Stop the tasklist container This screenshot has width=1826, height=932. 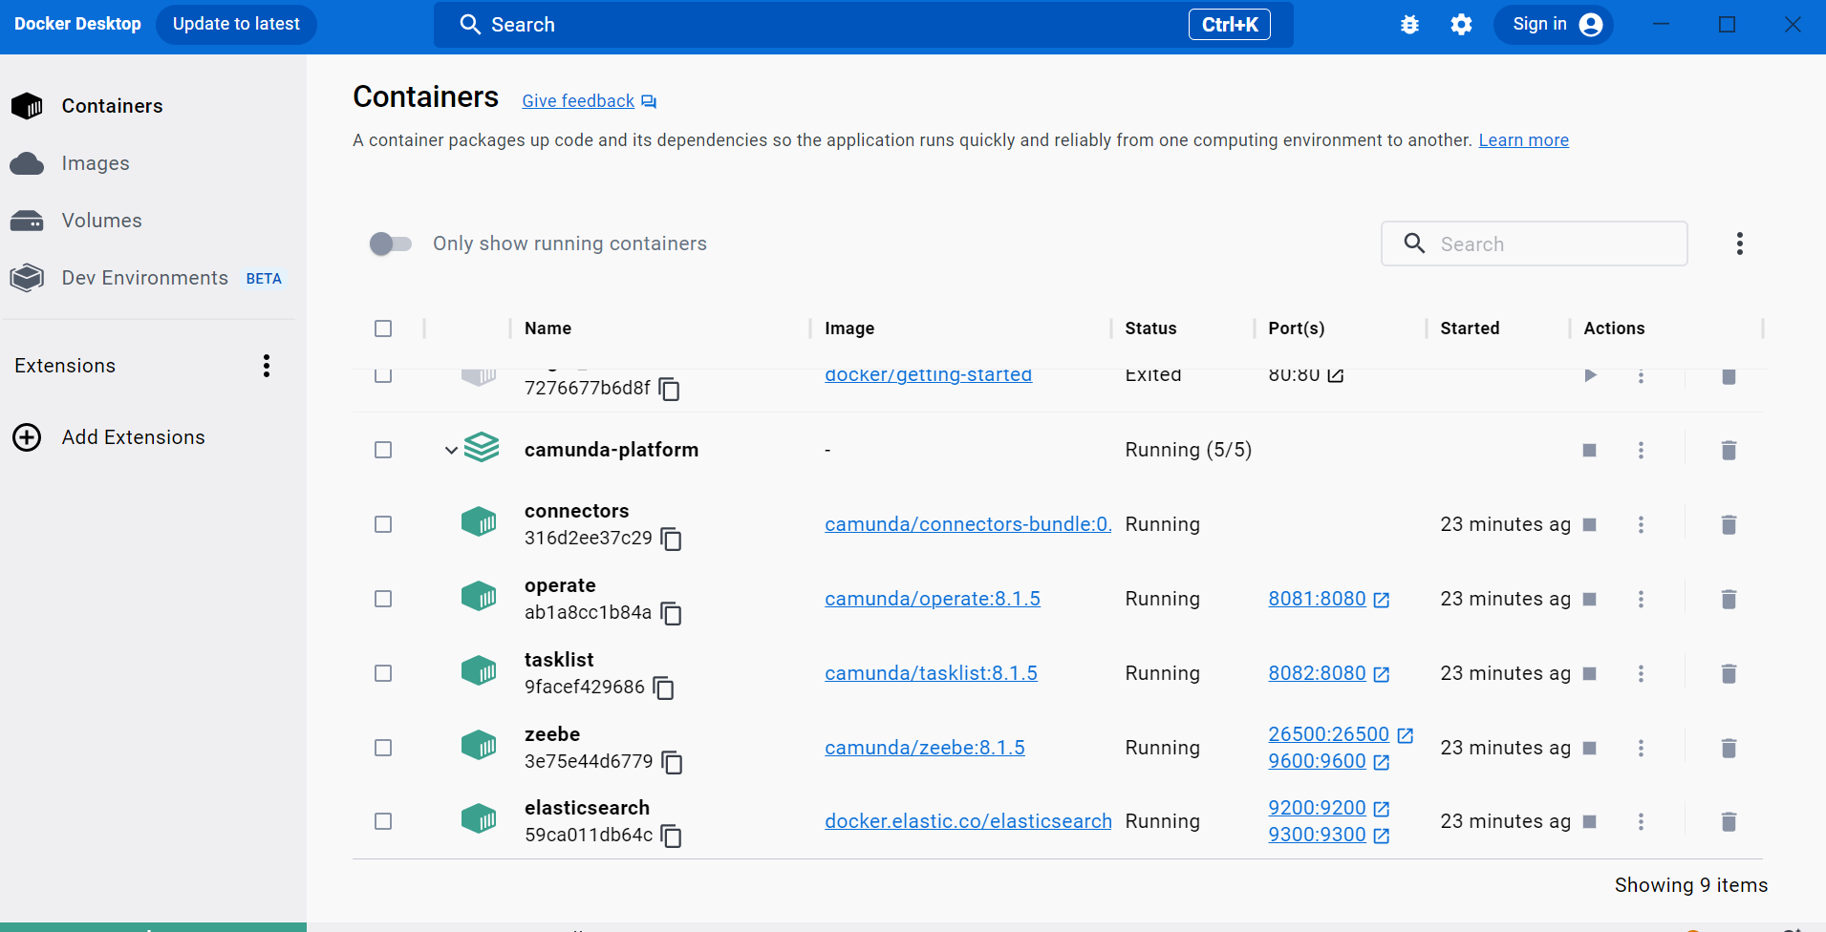(x=1590, y=673)
